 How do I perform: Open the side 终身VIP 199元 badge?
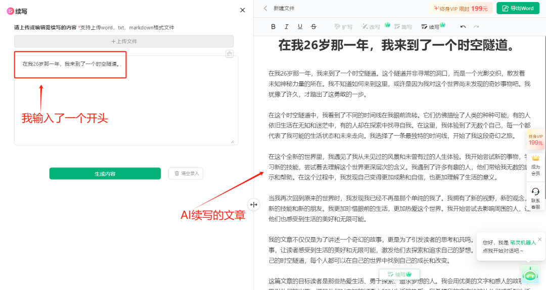[535, 140]
